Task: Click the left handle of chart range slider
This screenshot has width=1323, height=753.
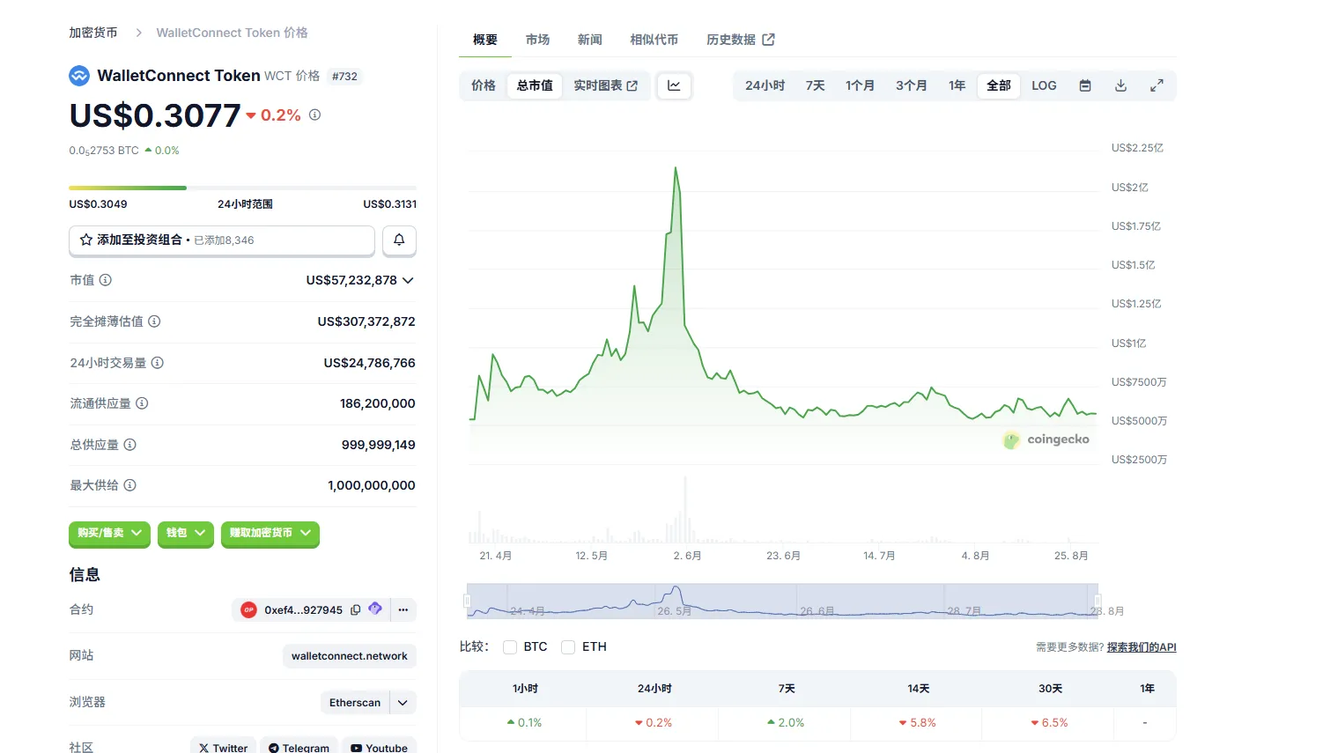Action: click(468, 602)
